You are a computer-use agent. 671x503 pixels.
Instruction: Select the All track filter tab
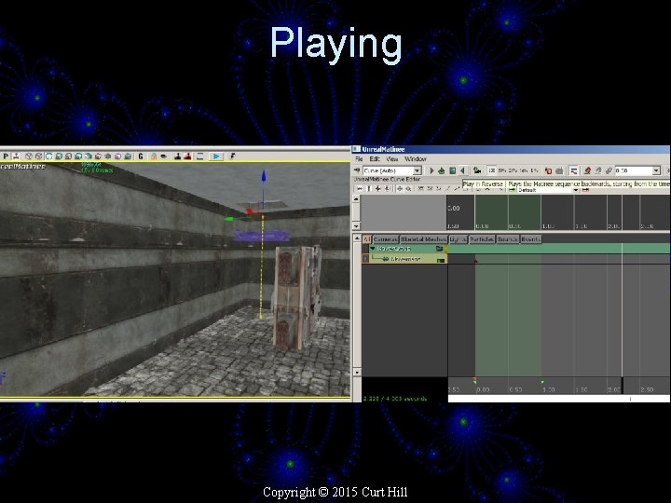(367, 239)
